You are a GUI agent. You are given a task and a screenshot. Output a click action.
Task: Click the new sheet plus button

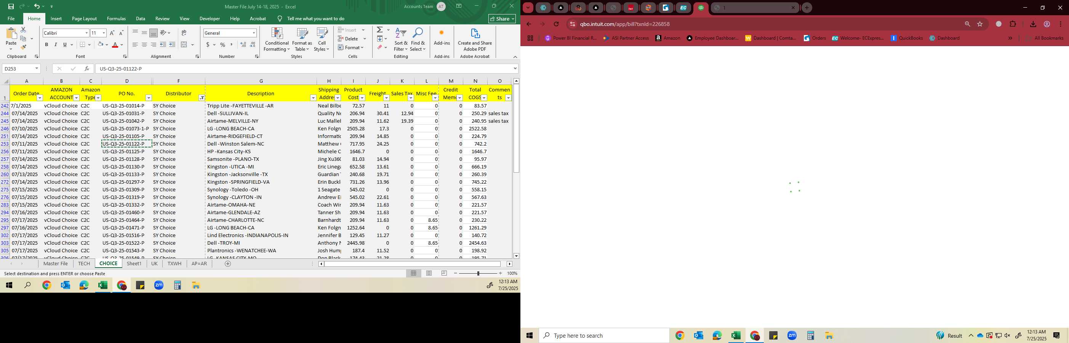pyautogui.click(x=228, y=264)
